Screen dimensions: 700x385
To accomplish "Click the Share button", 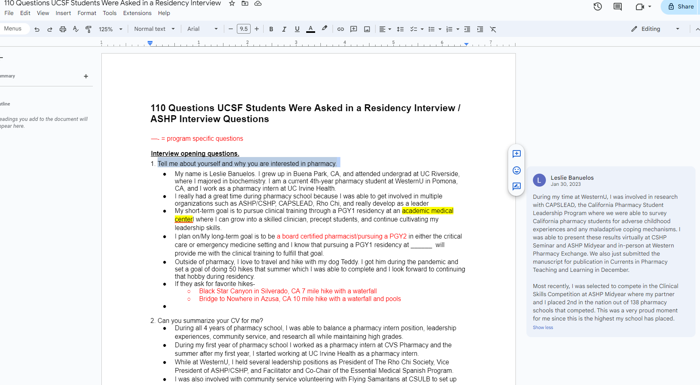I will point(681,6).
